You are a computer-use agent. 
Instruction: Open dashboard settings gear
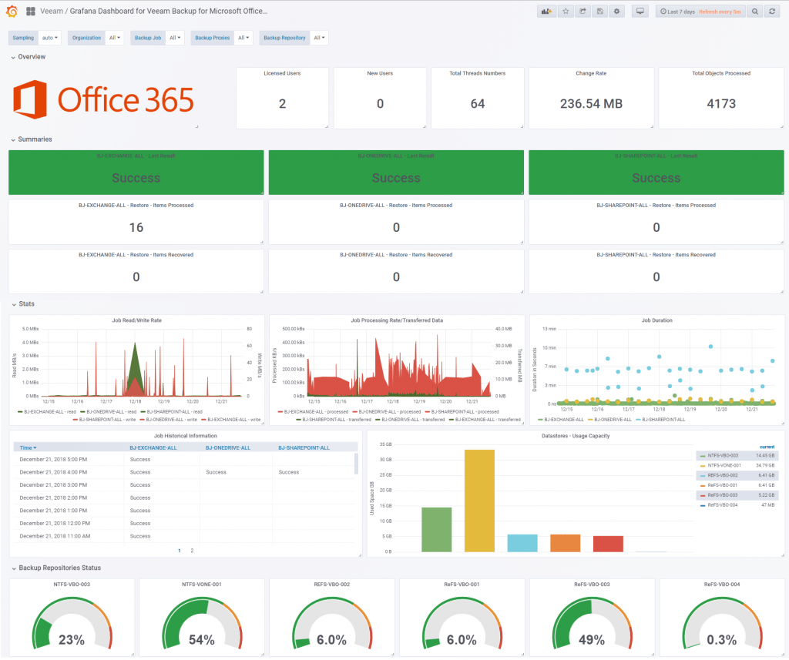pyautogui.click(x=617, y=12)
